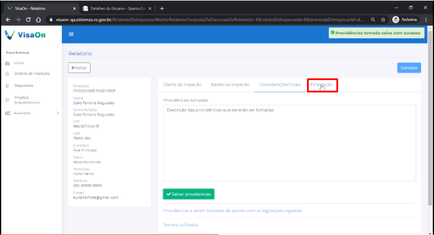
Task: Open the Finalização tab
Action: [x=322, y=85]
